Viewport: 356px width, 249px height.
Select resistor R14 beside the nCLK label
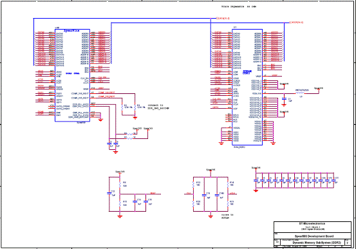(x=228, y=184)
